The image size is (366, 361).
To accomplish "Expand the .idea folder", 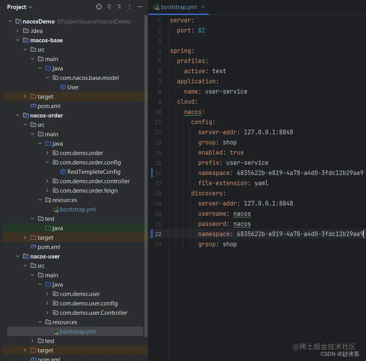I will click(18, 31).
